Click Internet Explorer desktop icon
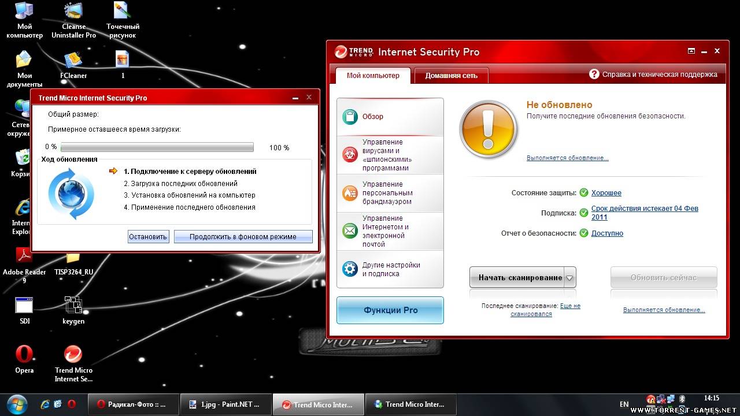The height and width of the screenshot is (416, 740). click(x=23, y=216)
